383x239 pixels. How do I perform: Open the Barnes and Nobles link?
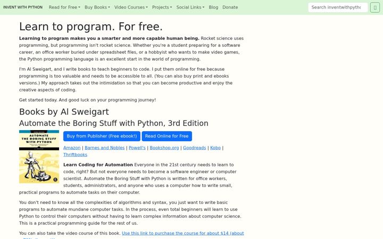point(105,148)
